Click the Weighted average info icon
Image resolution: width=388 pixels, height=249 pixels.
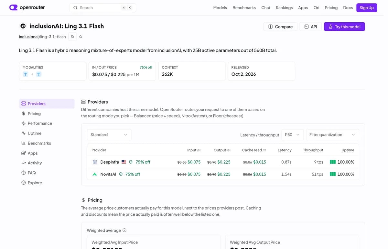point(124,231)
